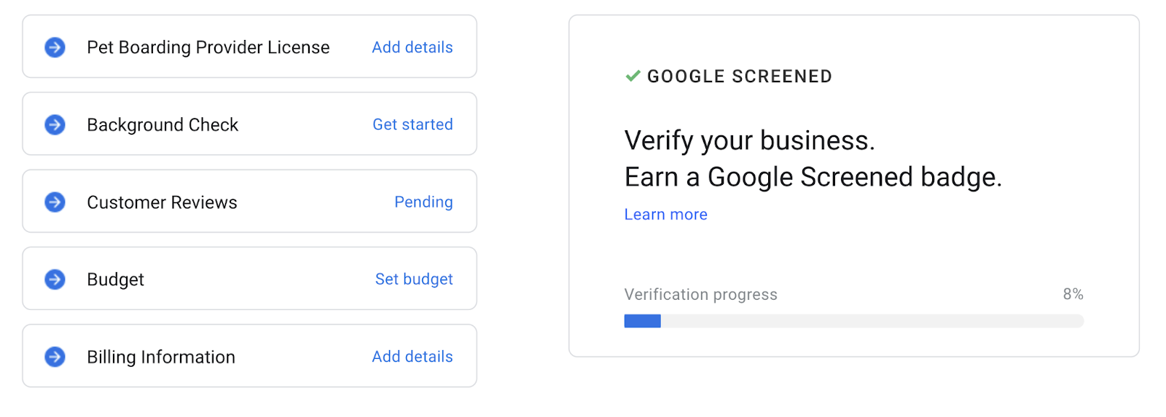Select the Customer Reviews label

pos(162,202)
